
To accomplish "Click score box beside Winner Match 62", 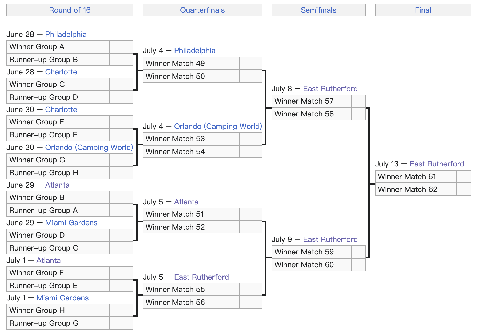I will pyautogui.click(x=464, y=189).
